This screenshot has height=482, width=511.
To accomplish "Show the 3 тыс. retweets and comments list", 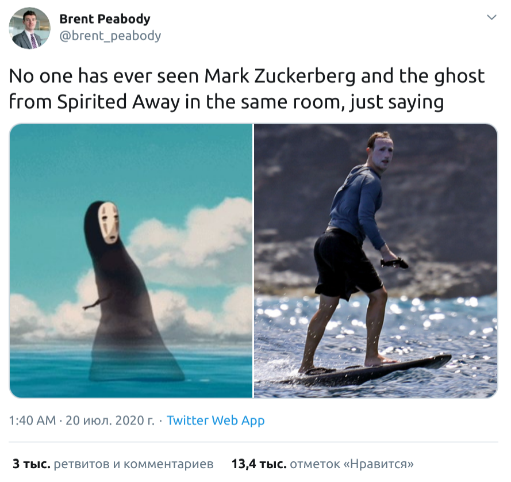I will [113, 464].
